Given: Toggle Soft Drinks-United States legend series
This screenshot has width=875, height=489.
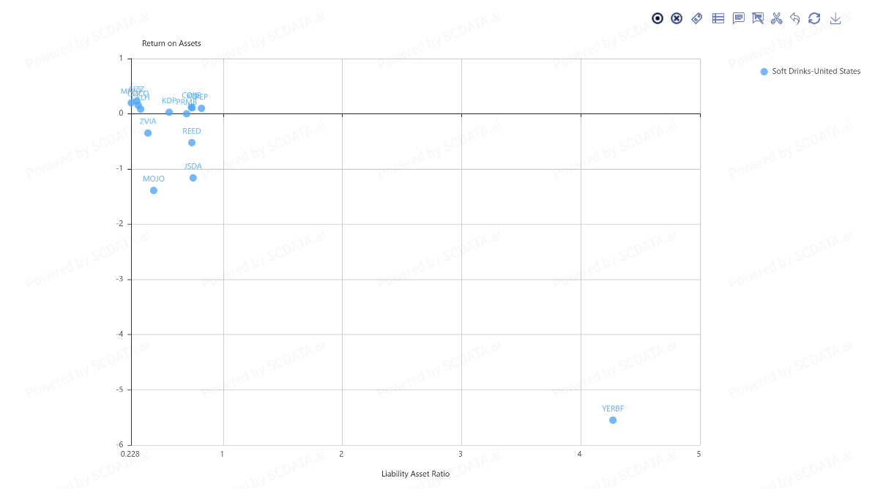Looking at the screenshot, I should click(811, 71).
